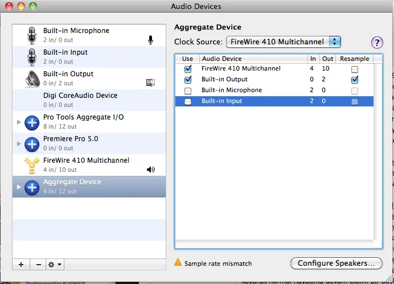Select Built-in Output row in aggregate table
Image resolution: width=394 pixels, height=284 pixels.
coord(274,80)
